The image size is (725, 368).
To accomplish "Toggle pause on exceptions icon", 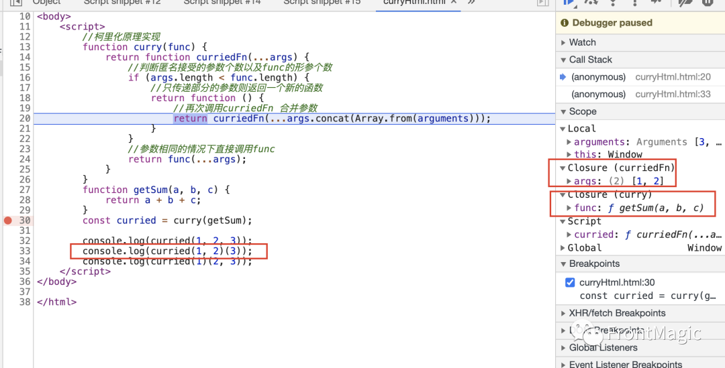I will (x=708, y=2).
